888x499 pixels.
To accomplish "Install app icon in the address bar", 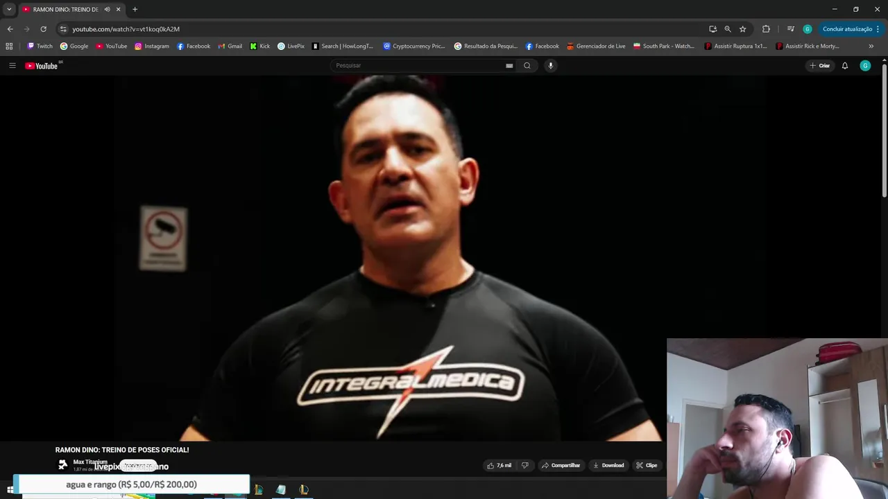I will [x=712, y=29].
